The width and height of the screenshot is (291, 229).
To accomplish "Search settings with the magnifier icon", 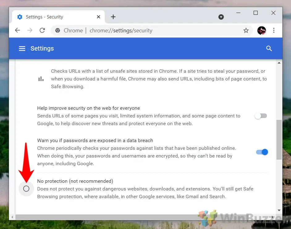I will pos(269,48).
